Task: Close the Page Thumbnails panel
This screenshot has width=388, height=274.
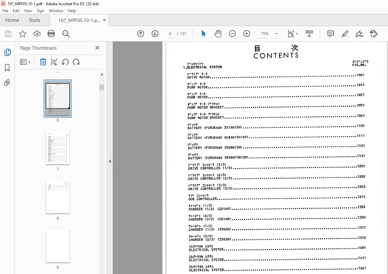Action: point(97,48)
